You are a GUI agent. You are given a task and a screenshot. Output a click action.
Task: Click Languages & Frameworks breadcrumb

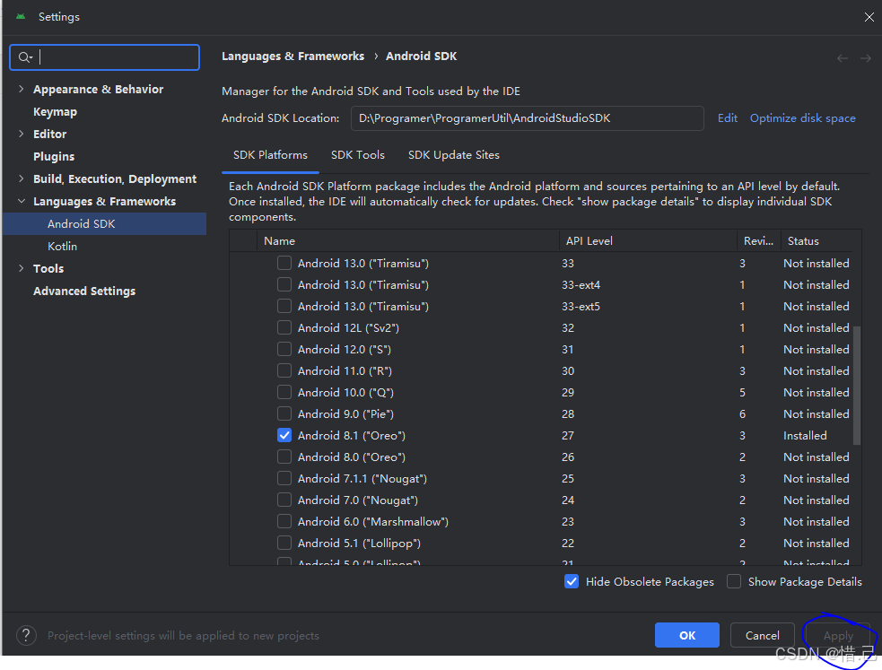tap(293, 57)
